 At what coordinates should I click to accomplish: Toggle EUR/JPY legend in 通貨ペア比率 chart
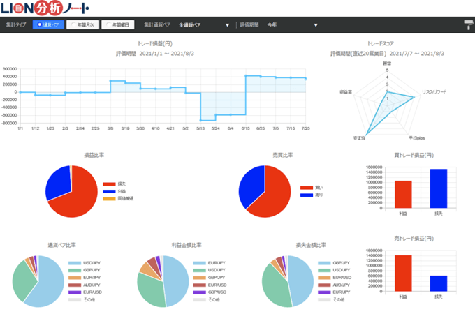(x=85, y=278)
